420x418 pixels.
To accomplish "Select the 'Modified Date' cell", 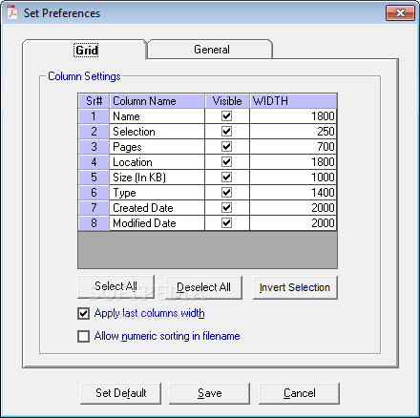I will tap(157, 223).
